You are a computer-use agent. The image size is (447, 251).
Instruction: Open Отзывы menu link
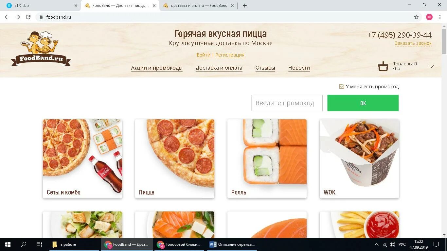(265, 68)
